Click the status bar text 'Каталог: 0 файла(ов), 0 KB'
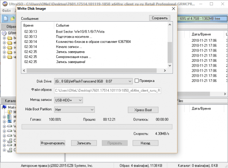Screen dimensions: 228x168 click(198, 165)
